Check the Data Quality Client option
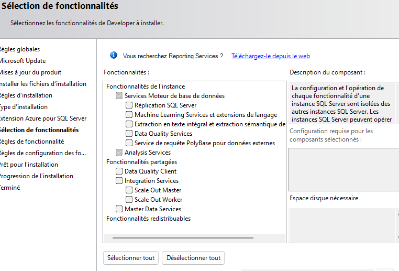The image size is (399, 271). pyautogui.click(x=119, y=171)
